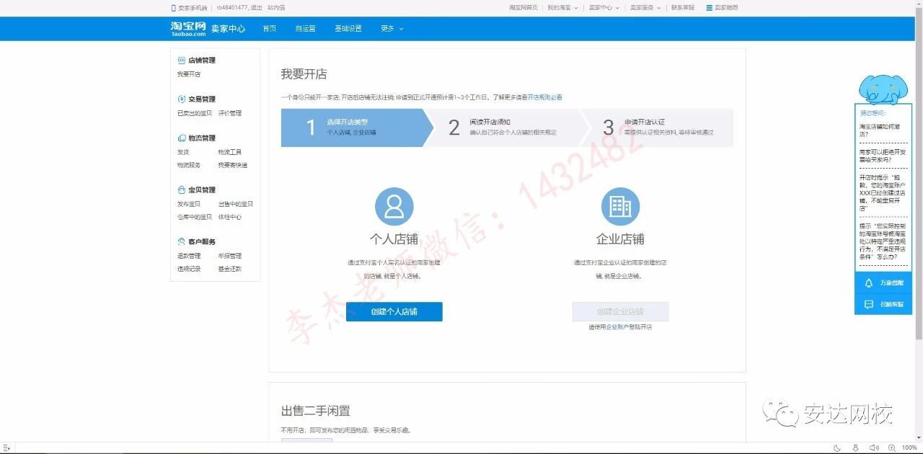Click the zoom magnifier icon in status bar

click(x=891, y=448)
